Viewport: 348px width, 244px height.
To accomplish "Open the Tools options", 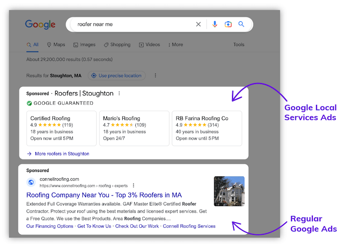I will point(239,44).
